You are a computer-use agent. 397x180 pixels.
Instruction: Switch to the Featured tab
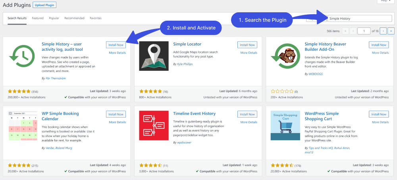(38, 18)
